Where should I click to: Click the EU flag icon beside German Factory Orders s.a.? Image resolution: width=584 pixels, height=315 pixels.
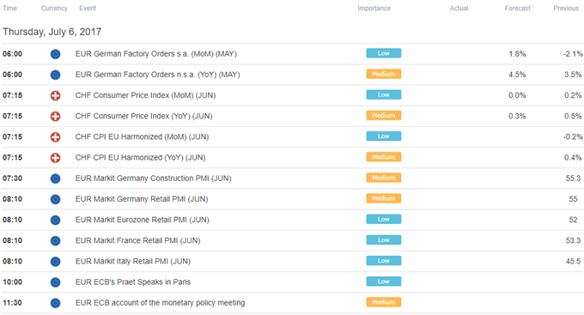[x=55, y=54]
